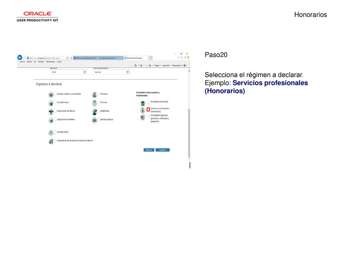
Task: Click the Adquisición de bienes icon
Action: coord(51,120)
